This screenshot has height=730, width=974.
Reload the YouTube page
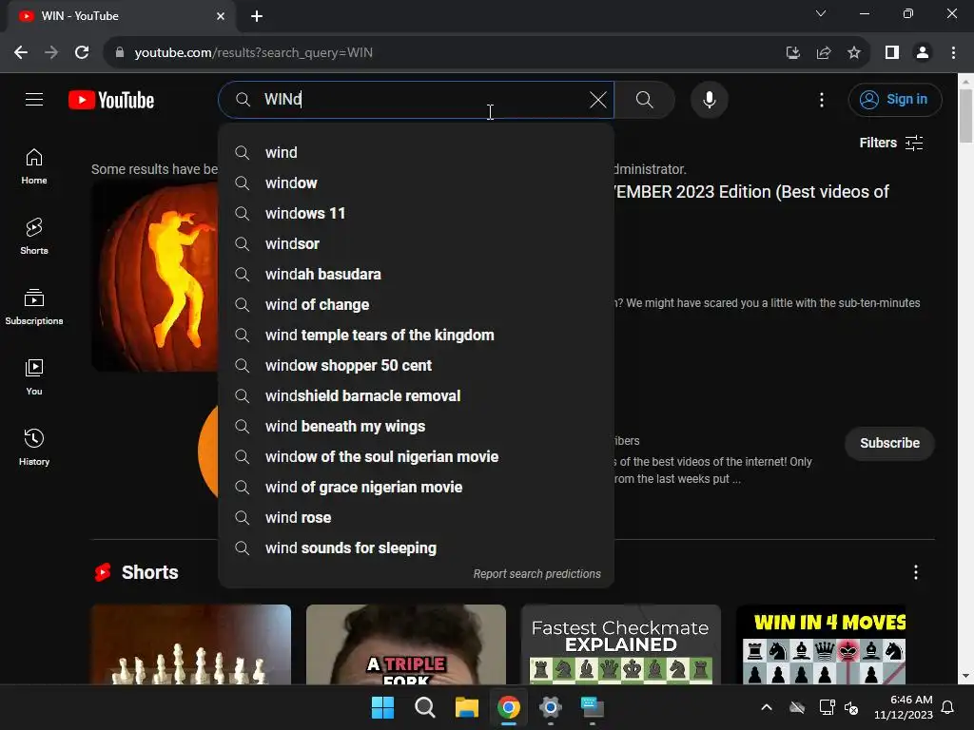point(82,52)
